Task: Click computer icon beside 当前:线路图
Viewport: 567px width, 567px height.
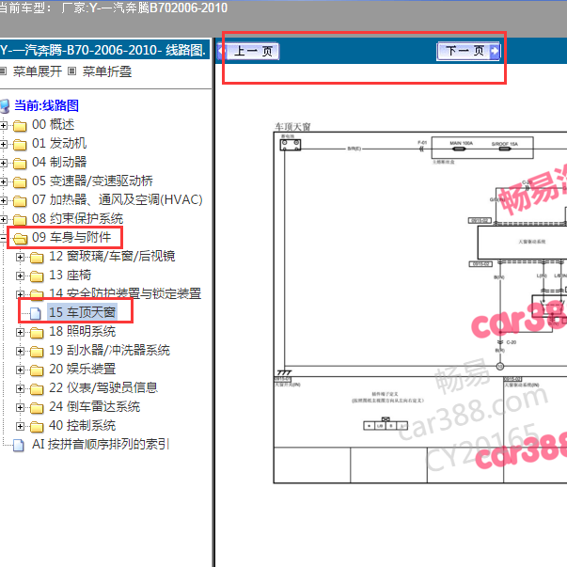Action: click(x=5, y=106)
